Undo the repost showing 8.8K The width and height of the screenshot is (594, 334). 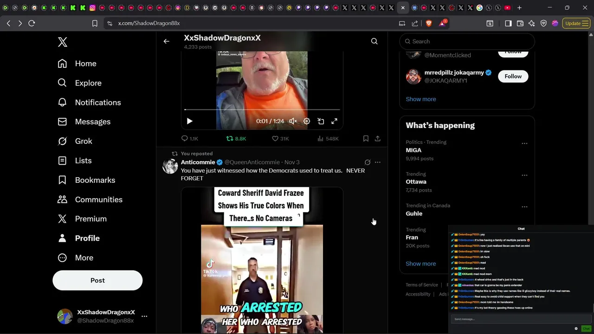point(236,138)
